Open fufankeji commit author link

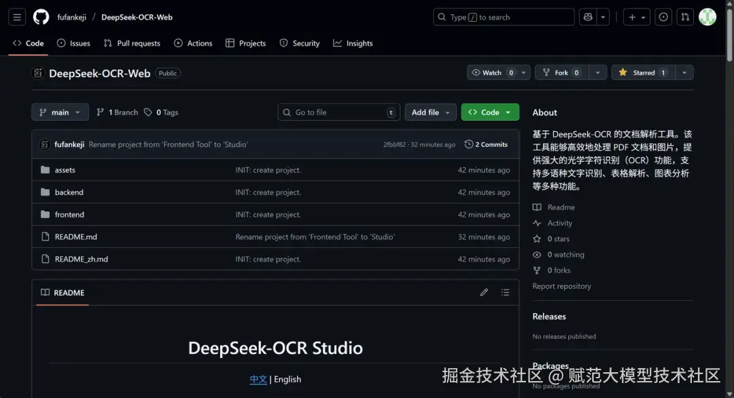pos(69,145)
